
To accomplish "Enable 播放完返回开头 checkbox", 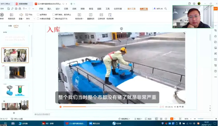I will tap(54, 19).
